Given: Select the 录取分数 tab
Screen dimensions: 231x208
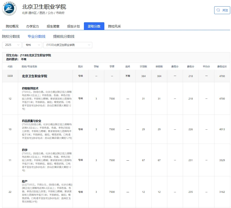Looking at the screenshot, I should coord(94,26).
